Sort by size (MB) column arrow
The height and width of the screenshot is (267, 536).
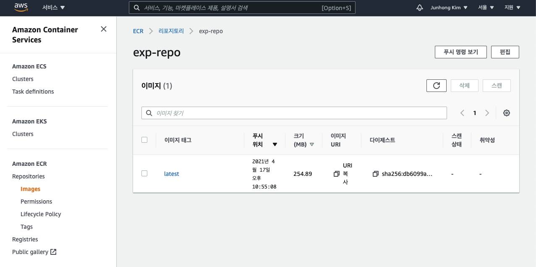[311, 144]
